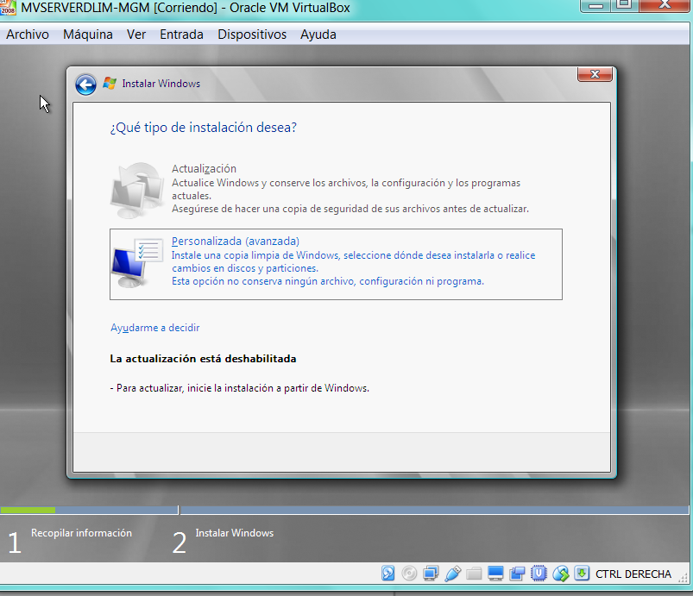Viewport: 693px width, 596px height.
Task: Select the Recopilar información step label
Action: (x=80, y=533)
